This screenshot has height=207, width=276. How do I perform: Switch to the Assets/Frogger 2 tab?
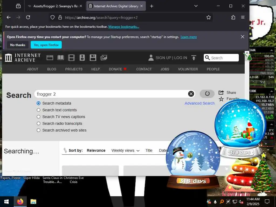[55, 6]
